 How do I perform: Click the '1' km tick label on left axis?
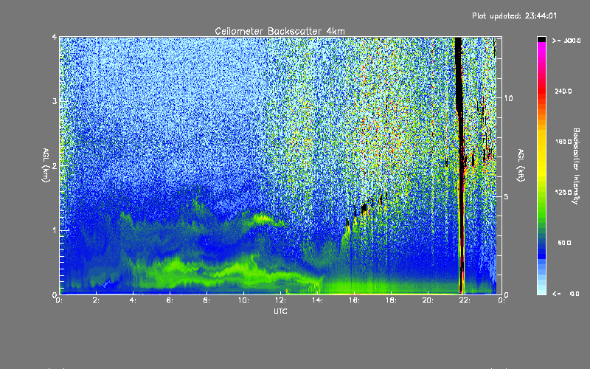[55, 230]
